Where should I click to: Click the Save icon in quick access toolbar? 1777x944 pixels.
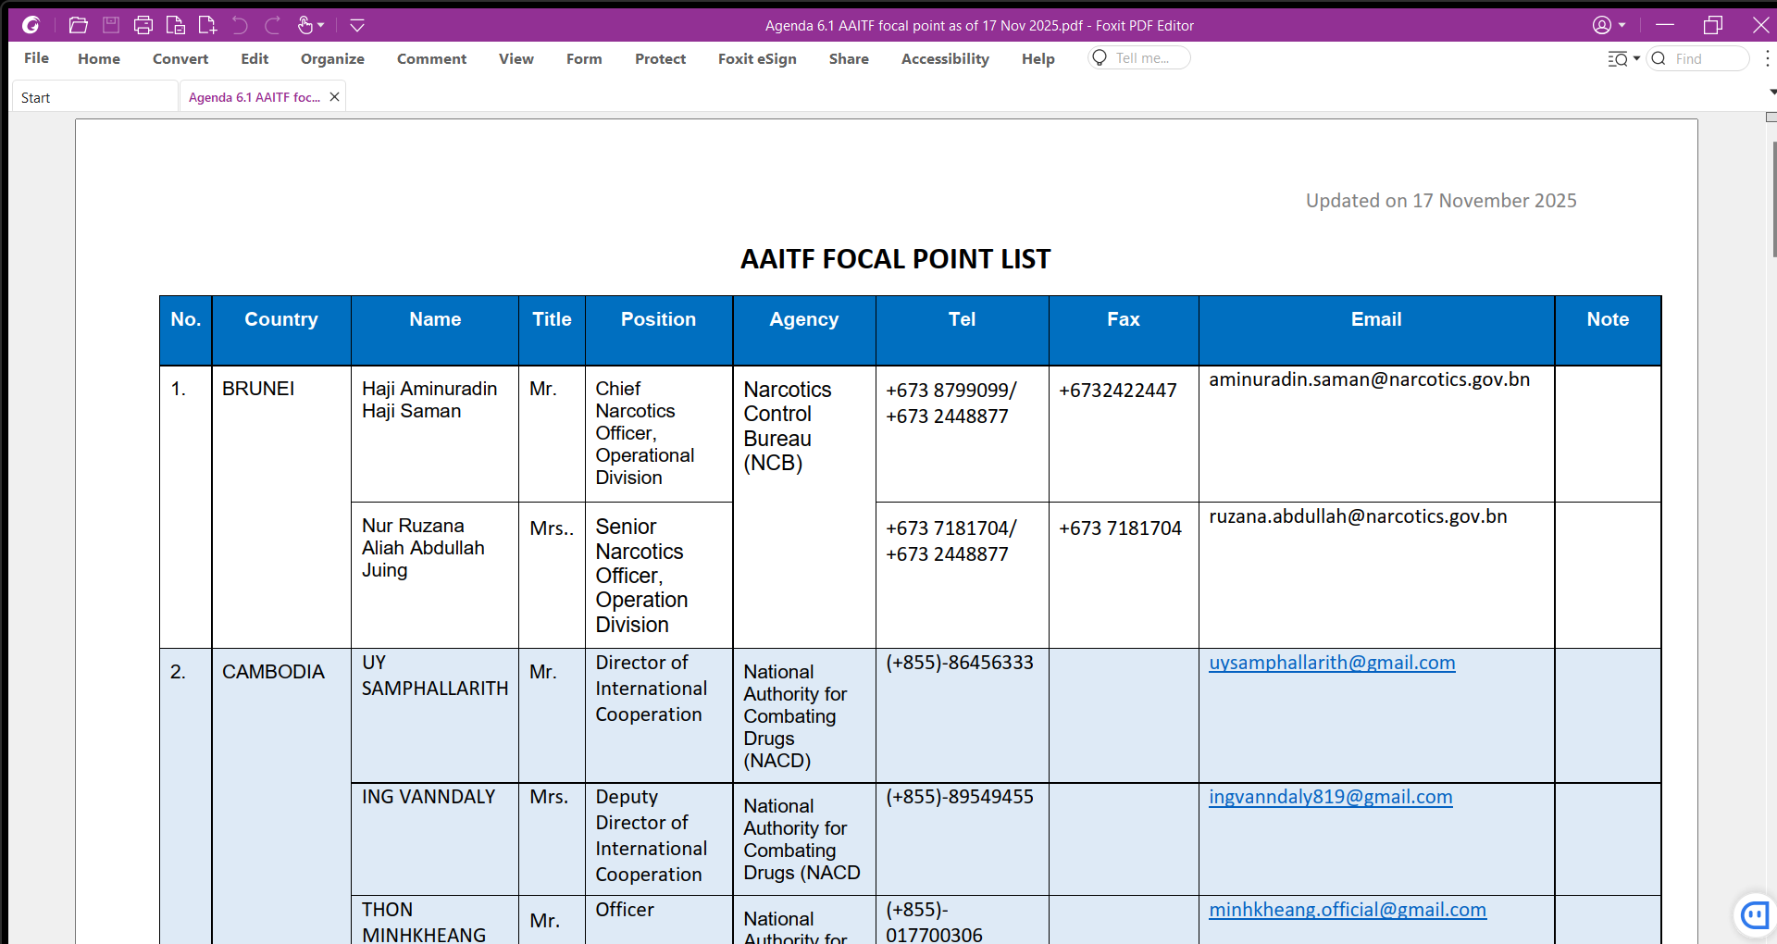click(x=111, y=25)
